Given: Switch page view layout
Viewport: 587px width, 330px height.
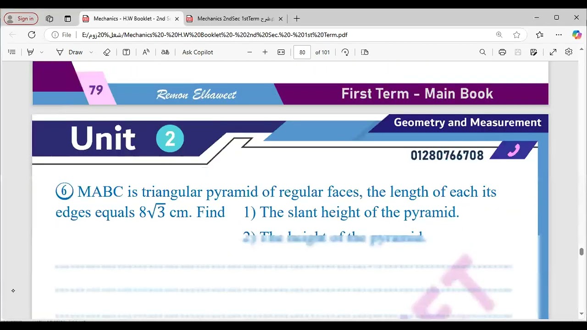Looking at the screenshot, I should 365,52.
